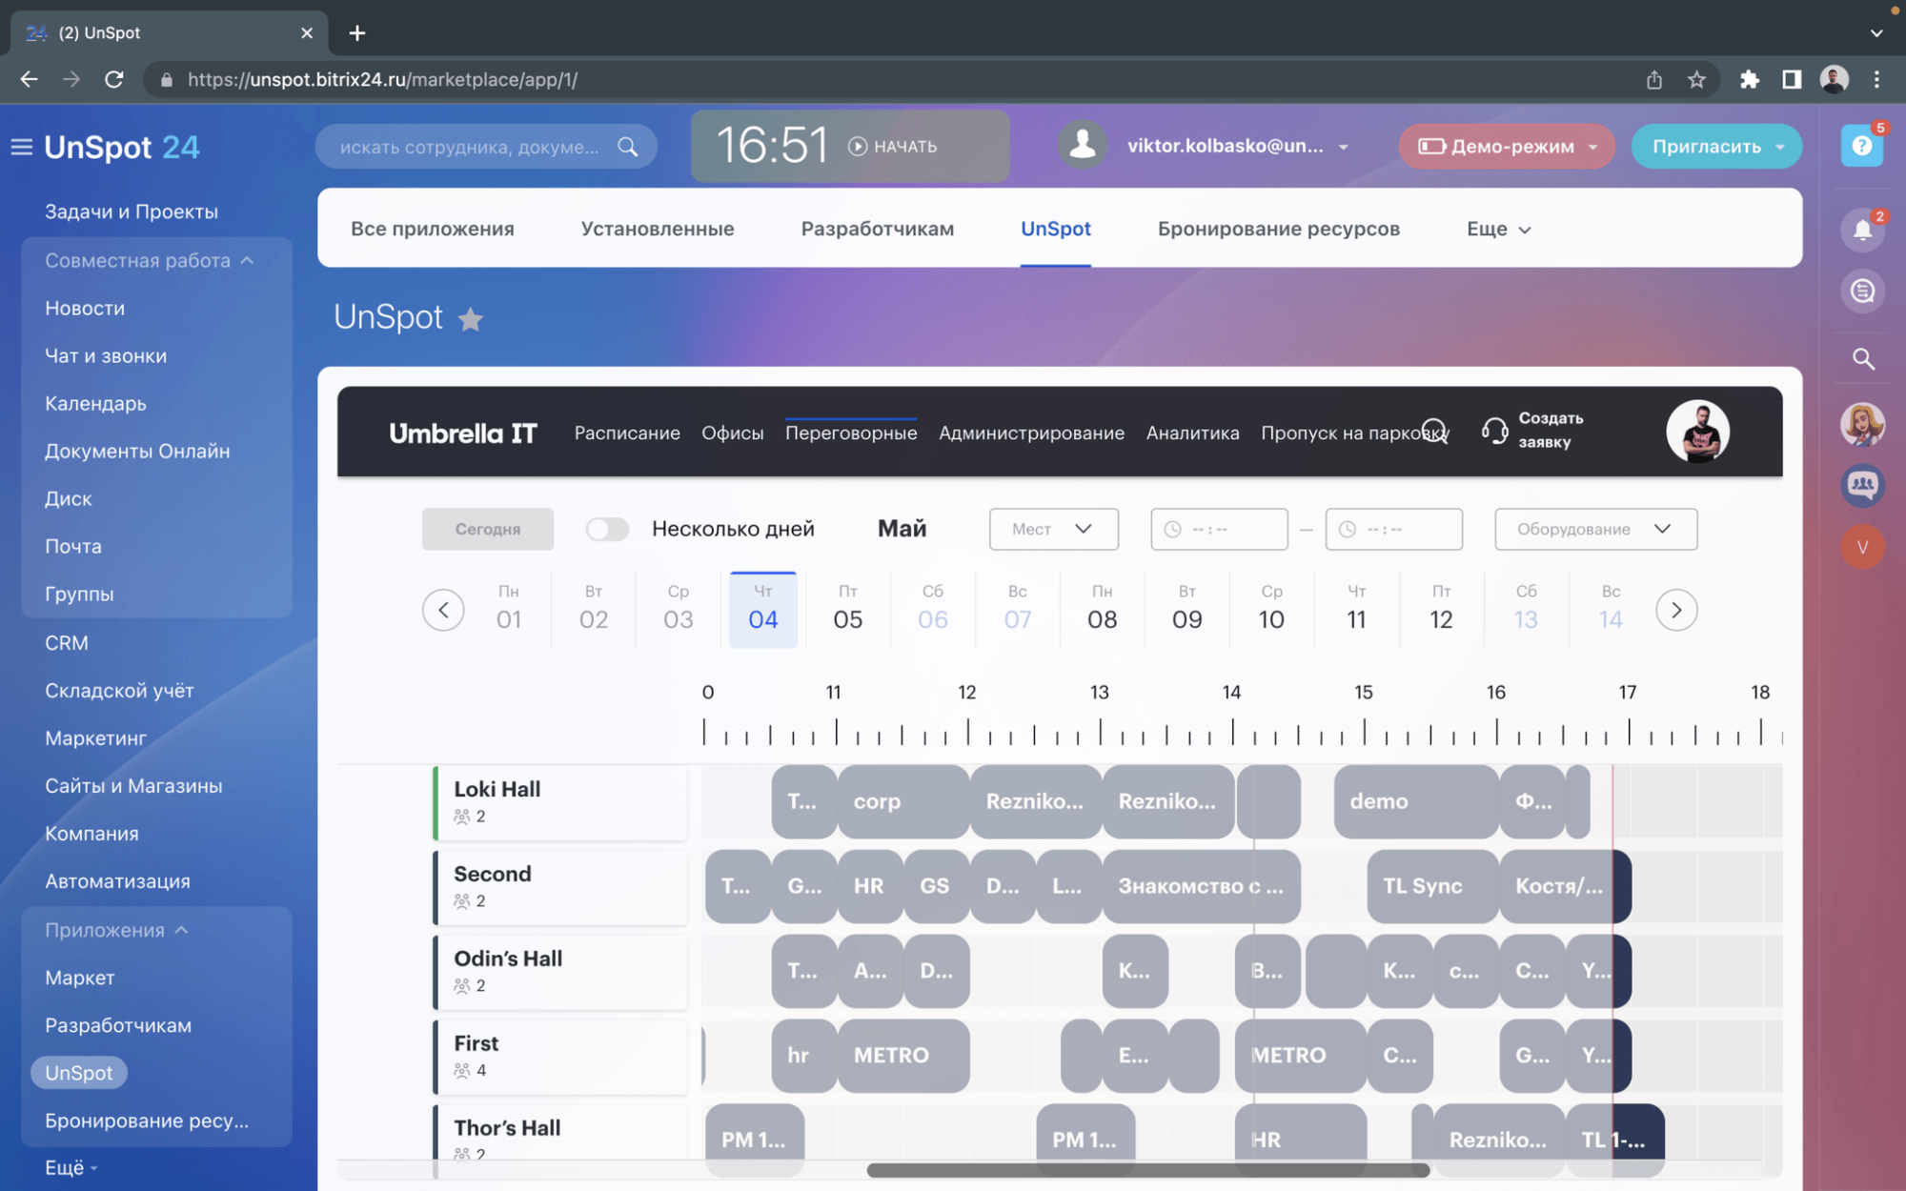Select Friday 05 in date strip

coord(848,609)
